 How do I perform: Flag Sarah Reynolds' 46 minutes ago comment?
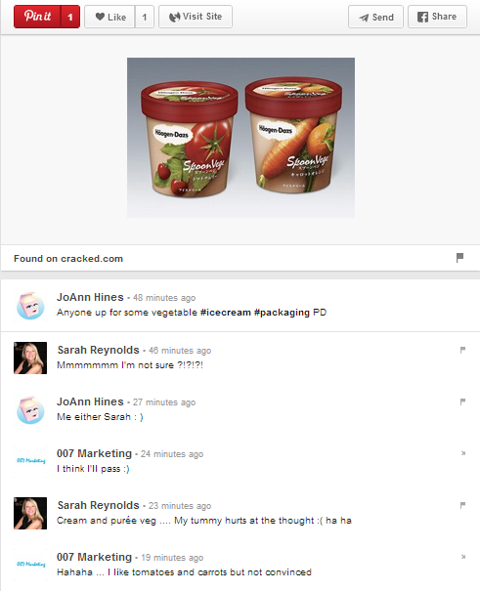(462, 350)
